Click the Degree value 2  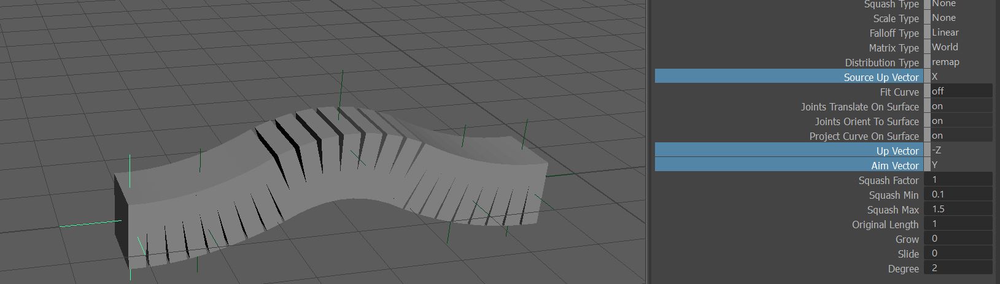958,268
